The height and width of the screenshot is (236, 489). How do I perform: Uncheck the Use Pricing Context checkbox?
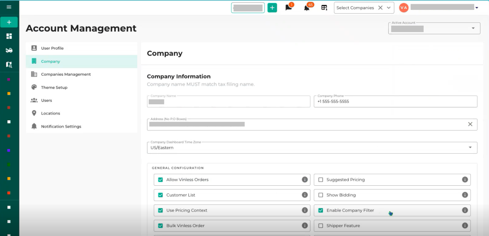pos(160,210)
